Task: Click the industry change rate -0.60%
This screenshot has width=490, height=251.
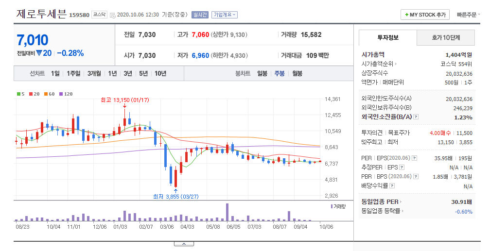Action: tap(463, 212)
